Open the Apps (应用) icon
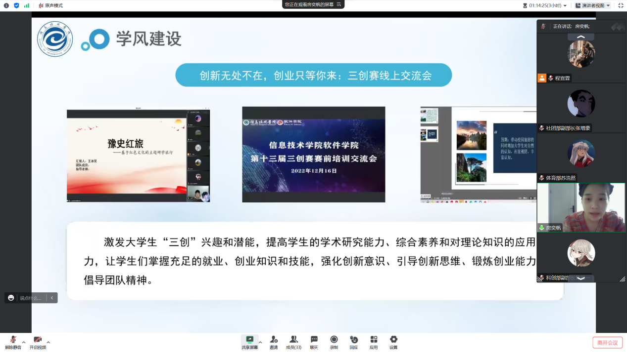Viewport: 627px width, 352px height. tap(374, 342)
